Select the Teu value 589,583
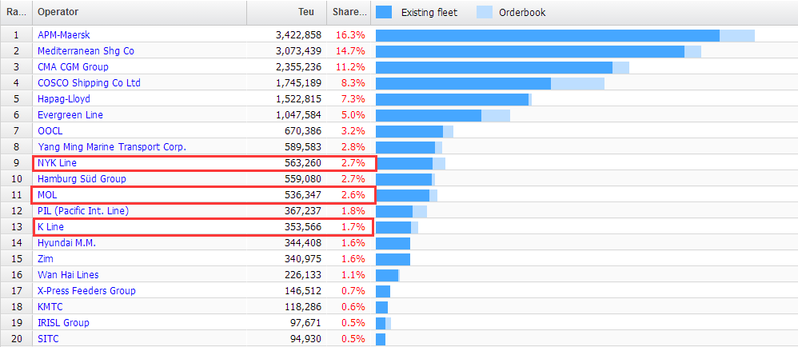The width and height of the screenshot is (798, 347). point(303,147)
